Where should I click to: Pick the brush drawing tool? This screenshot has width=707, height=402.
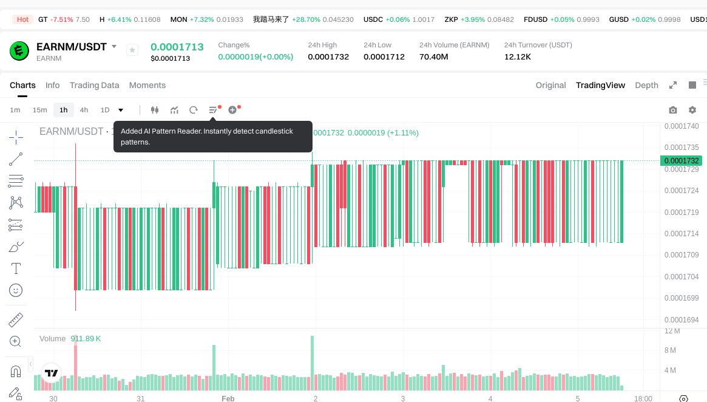coord(16,247)
